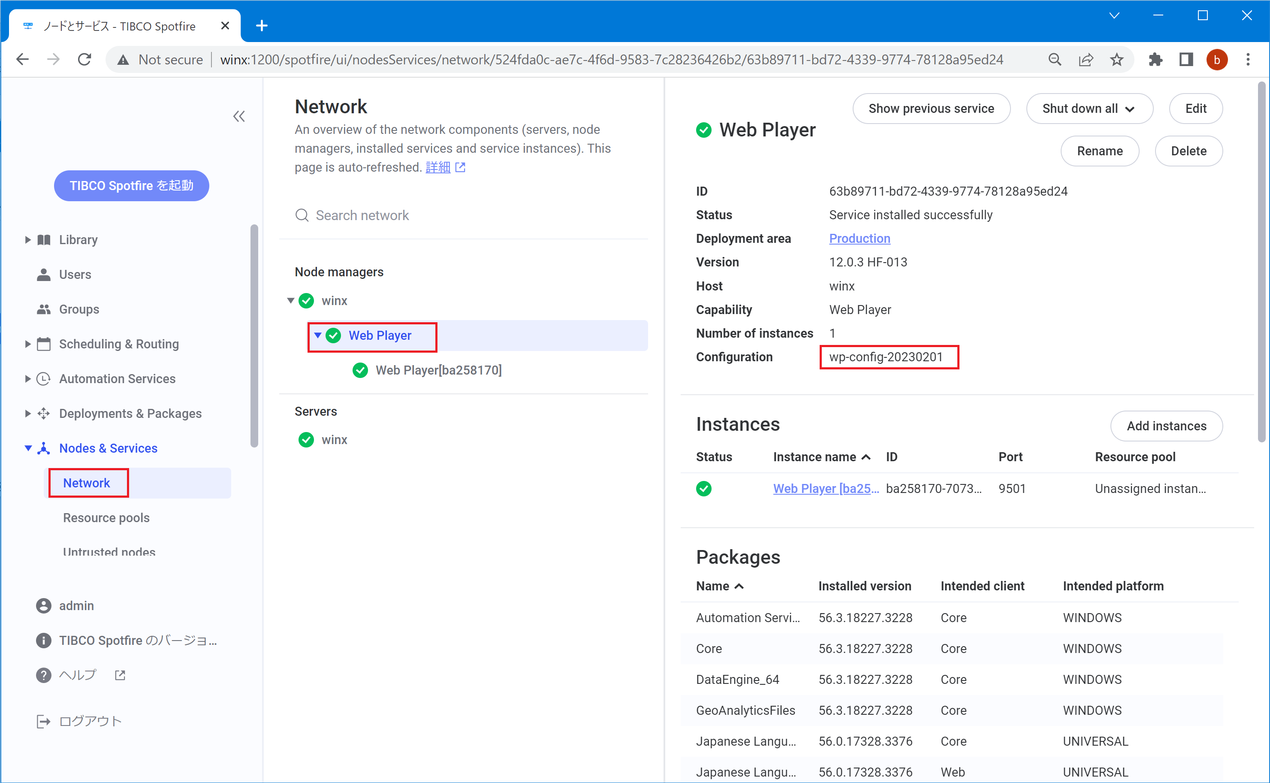Expand the Scheduling & Routing arrow
The image size is (1270, 783).
pyautogui.click(x=27, y=344)
